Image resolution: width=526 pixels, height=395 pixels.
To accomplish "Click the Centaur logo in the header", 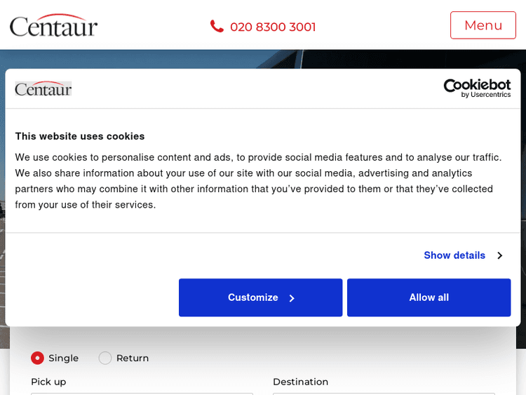I will (x=53, y=25).
